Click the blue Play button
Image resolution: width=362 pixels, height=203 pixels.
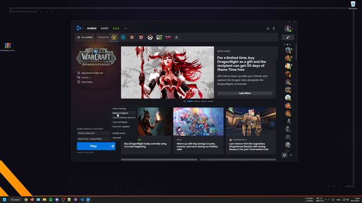click(93, 146)
